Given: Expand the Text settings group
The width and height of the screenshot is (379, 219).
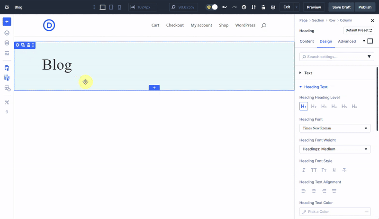Looking at the screenshot, I should (307, 73).
